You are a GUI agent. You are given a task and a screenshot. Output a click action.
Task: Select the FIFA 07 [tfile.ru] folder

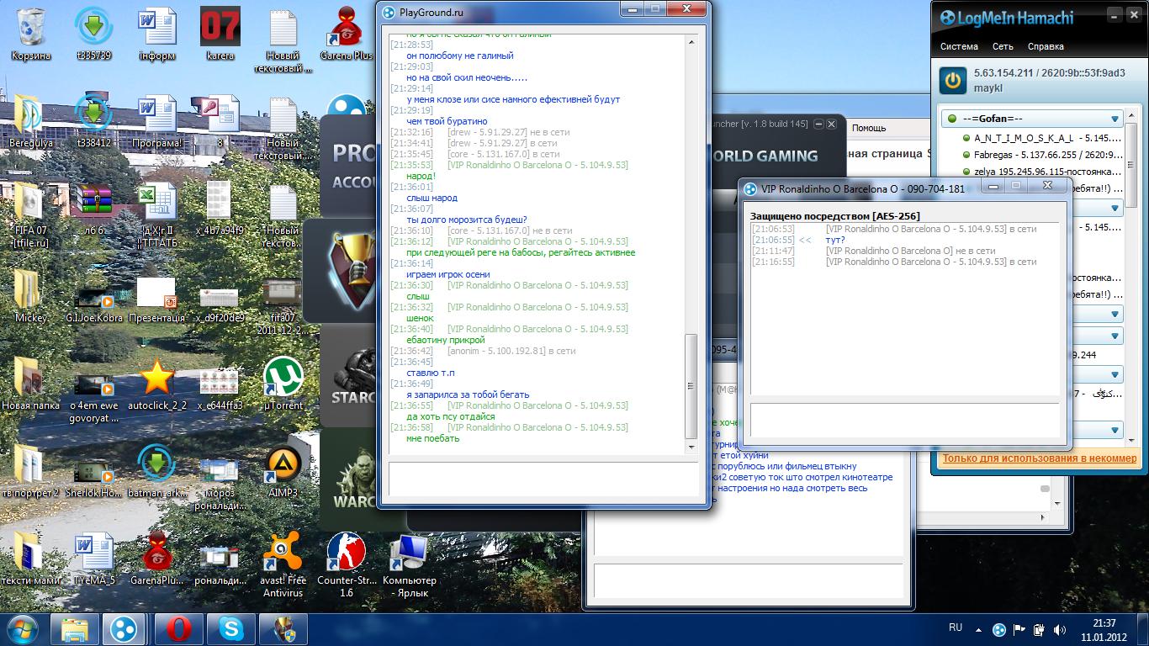[x=31, y=214]
